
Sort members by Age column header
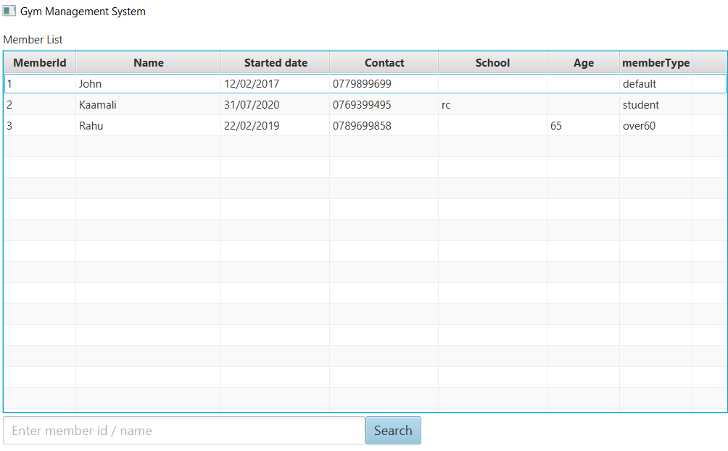[x=584, y=63]
